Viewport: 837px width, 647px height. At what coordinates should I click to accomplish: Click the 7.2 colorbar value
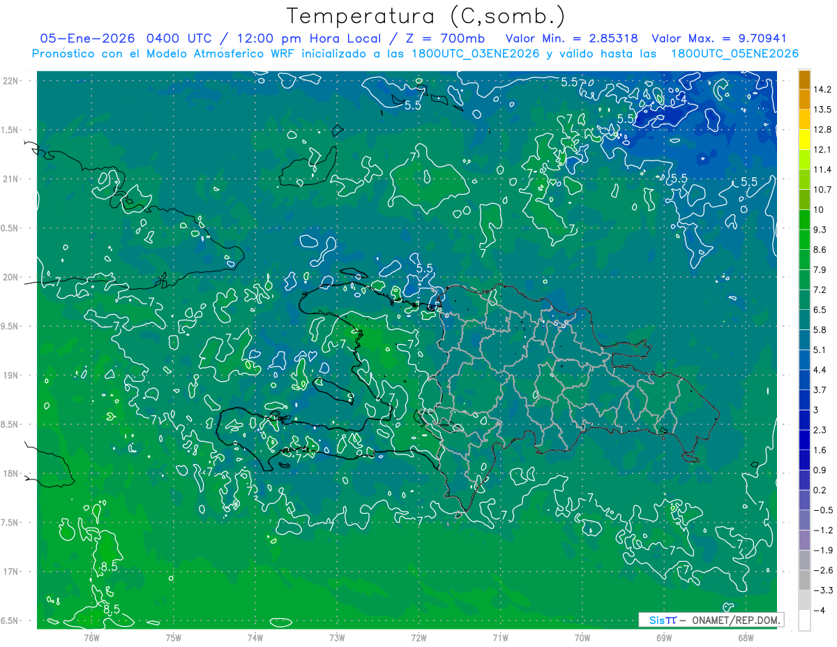(x=820, y=290)
